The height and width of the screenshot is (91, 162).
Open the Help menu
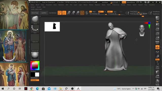point(44,7)
